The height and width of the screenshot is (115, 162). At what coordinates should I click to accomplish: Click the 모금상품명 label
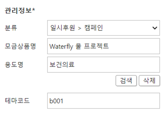pyautogui.click(x=20, y=46)
